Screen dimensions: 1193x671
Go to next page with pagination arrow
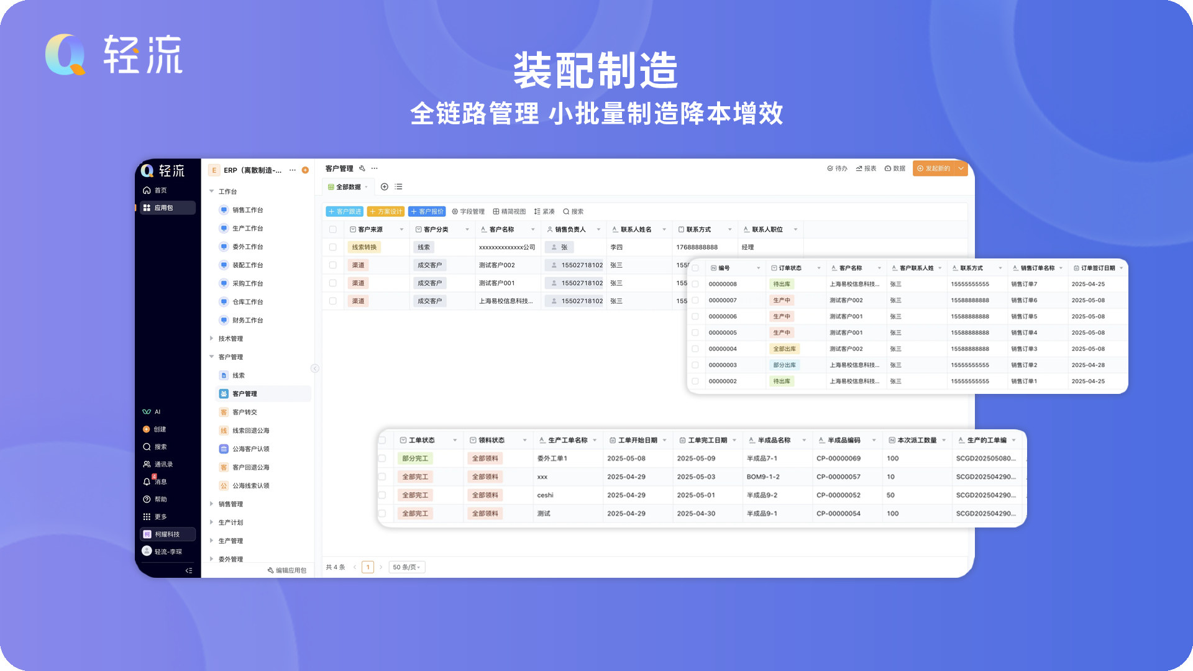pyautogui.click(x=381, y=567)
